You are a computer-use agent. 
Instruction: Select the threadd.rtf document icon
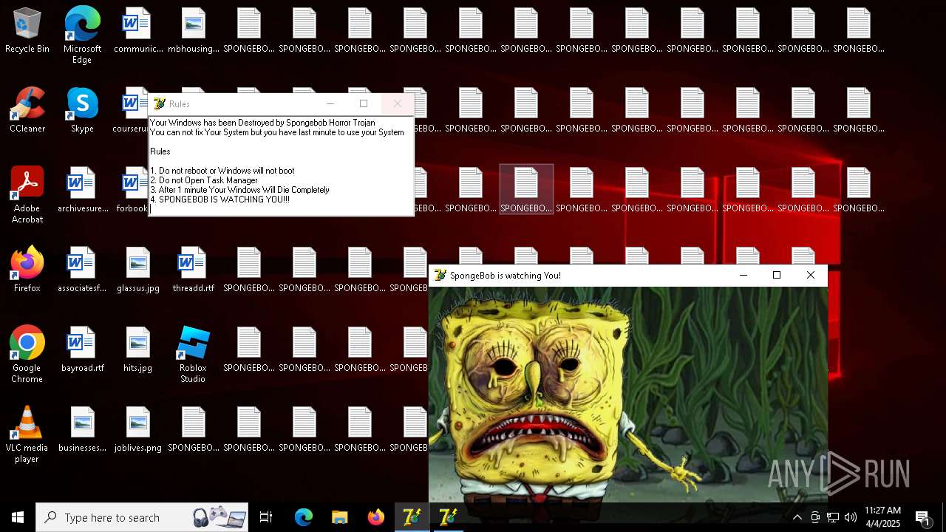click(194, 270)
